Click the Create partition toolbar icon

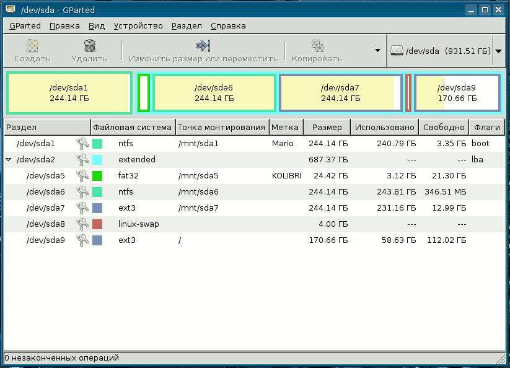(x=32, y=46)
